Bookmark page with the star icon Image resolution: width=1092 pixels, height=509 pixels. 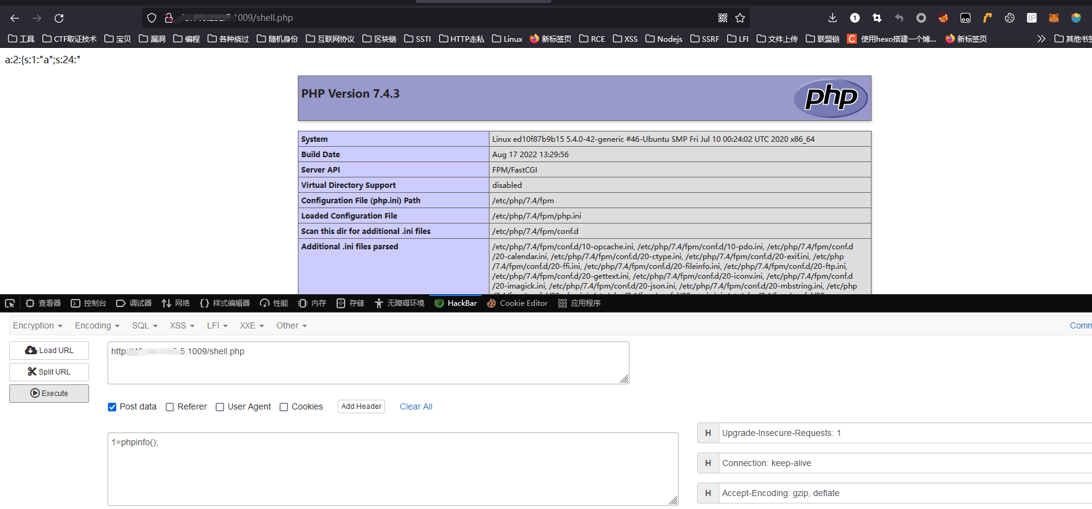740,18
